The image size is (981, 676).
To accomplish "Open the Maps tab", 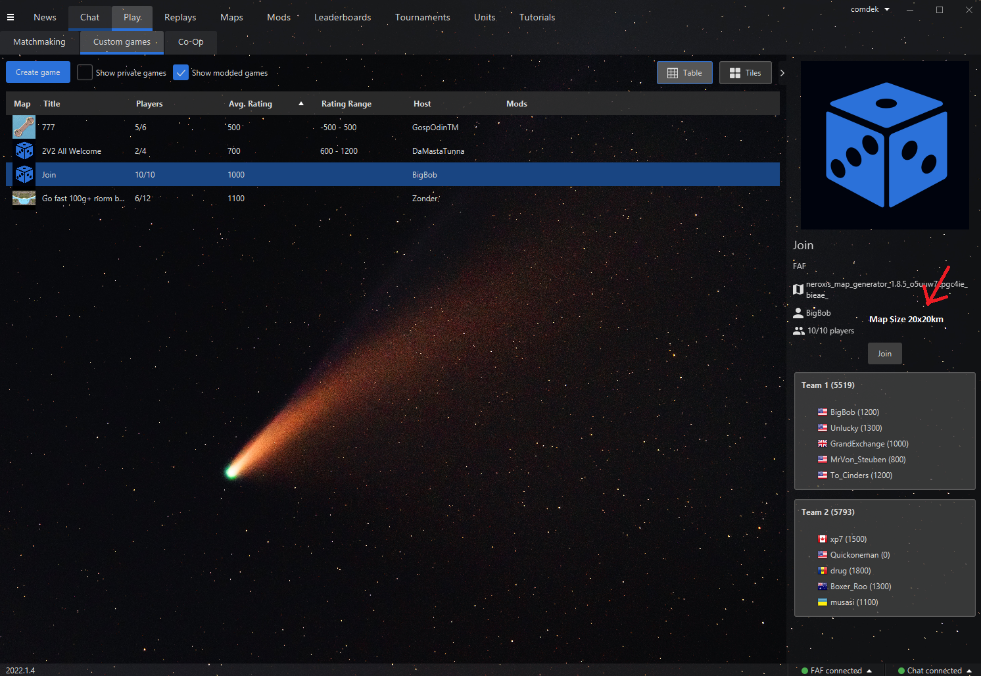I will click(231, 17).
